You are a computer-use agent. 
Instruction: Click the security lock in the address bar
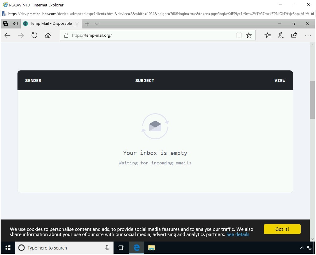66,35
